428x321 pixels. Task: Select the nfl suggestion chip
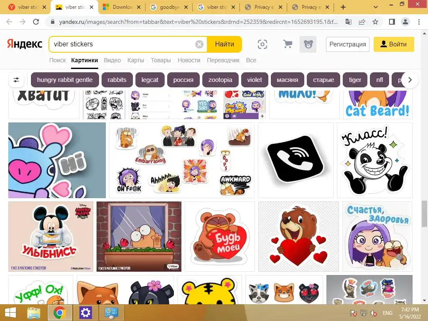click(x=380, y=80)
